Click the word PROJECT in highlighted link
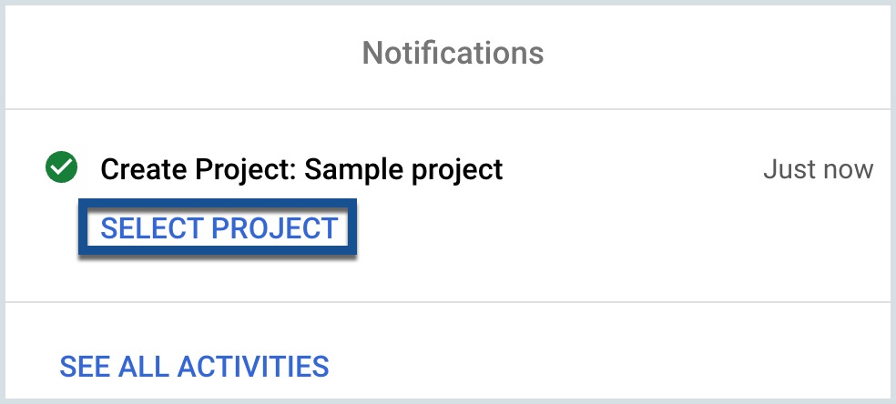The height and width of the screenshot is (404, 896). pyautogui.click(x=274, y=228)
